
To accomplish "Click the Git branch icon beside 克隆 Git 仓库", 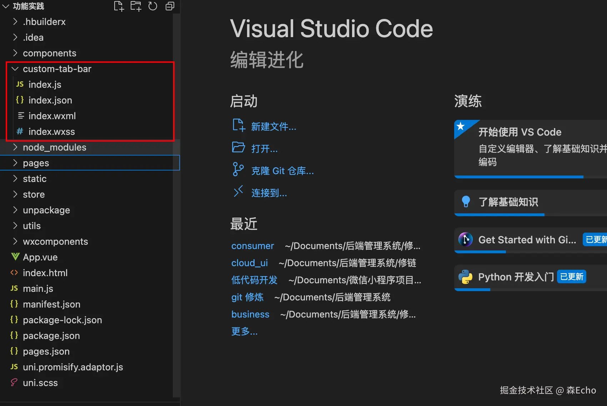I will pos(238,169).
